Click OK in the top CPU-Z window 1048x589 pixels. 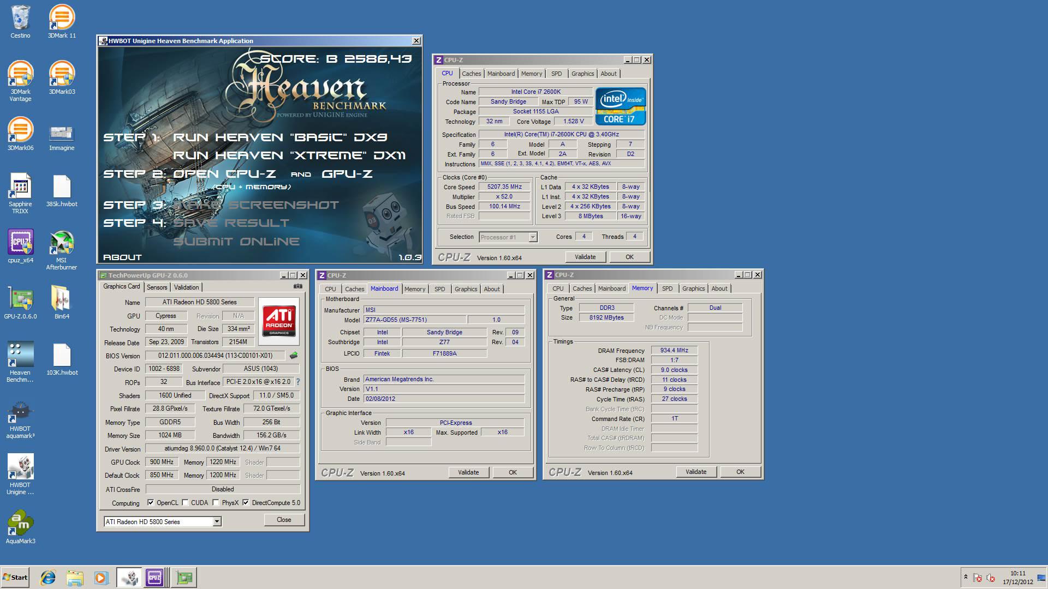tap(629, 257)
